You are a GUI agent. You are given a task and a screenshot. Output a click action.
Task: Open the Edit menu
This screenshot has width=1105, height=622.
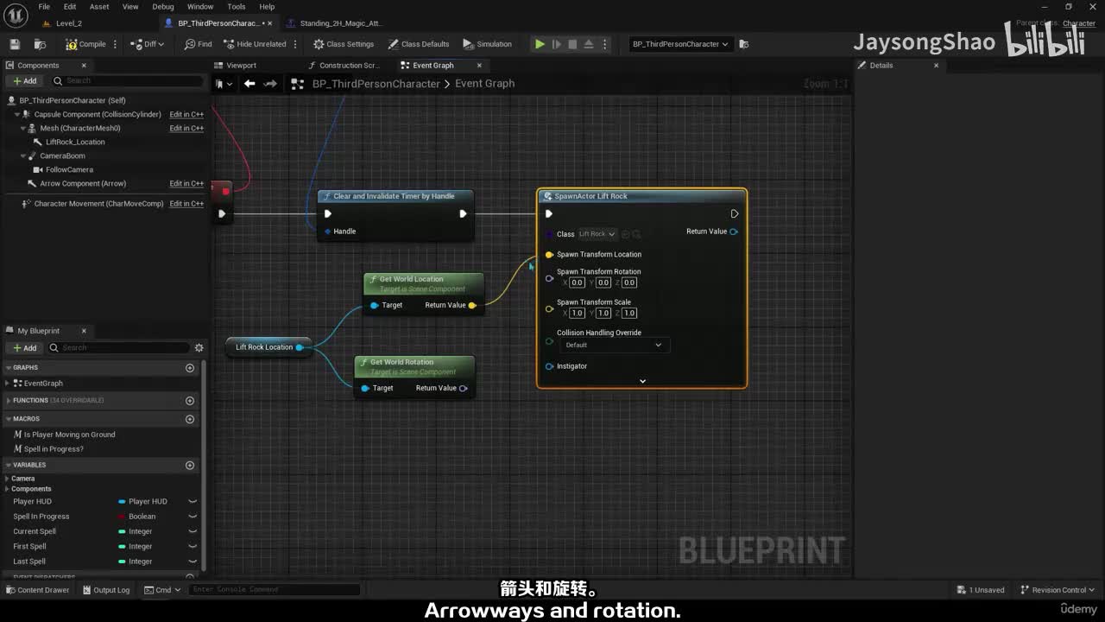click(x=70, y=7)
